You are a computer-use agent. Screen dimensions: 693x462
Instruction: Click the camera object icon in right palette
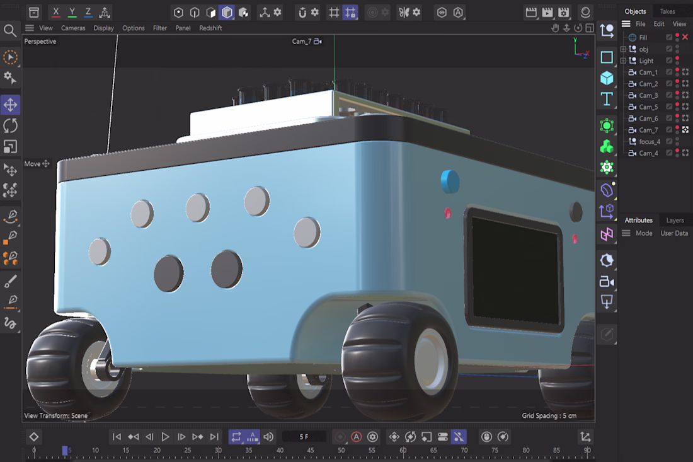[x=607, y=281]
